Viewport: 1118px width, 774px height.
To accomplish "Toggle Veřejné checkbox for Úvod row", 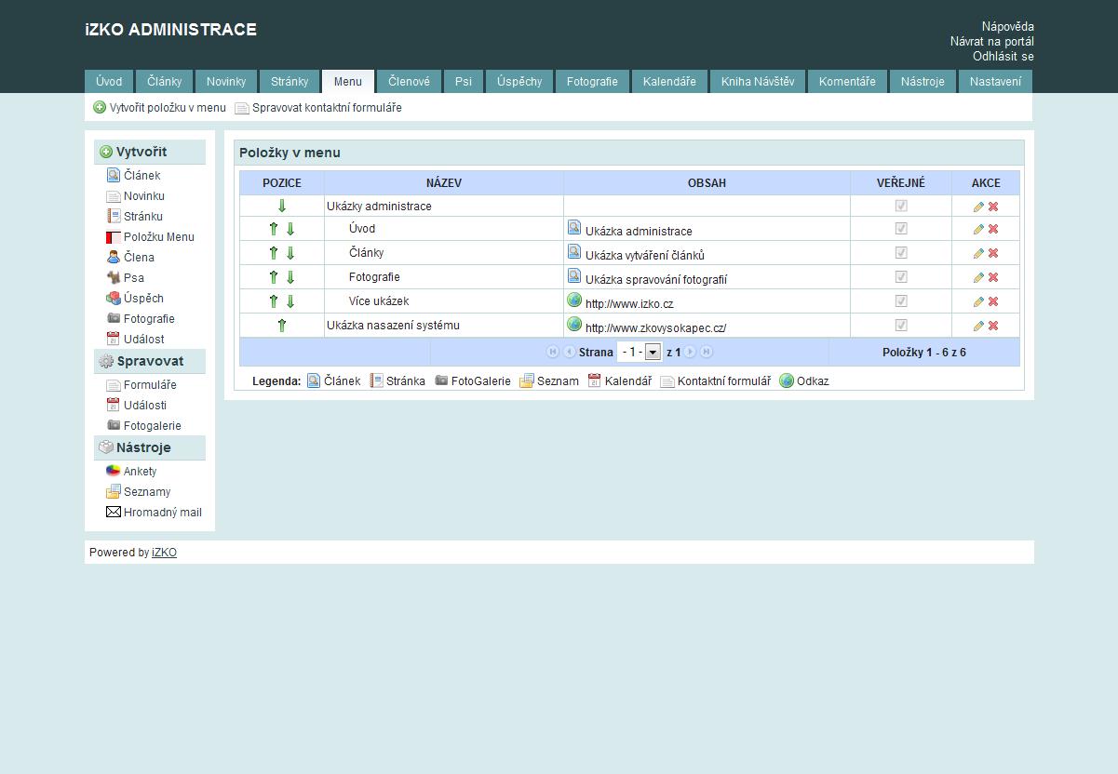I will [x=901, y=228].
